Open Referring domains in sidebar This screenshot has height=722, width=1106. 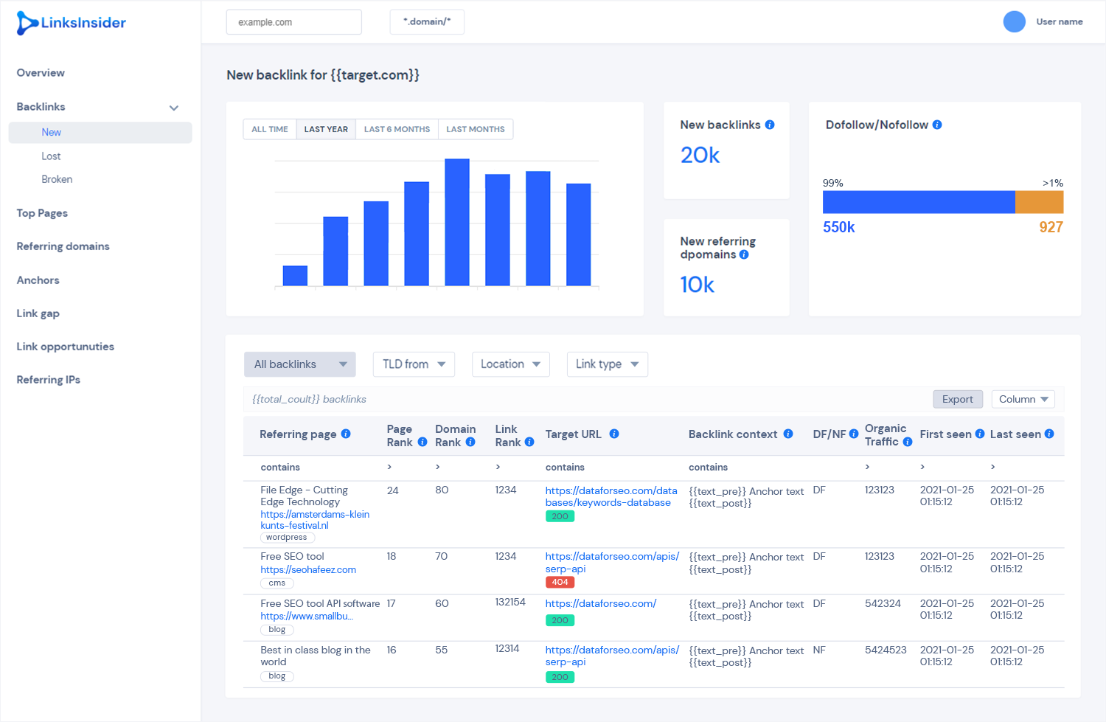[x=63, y=246]
